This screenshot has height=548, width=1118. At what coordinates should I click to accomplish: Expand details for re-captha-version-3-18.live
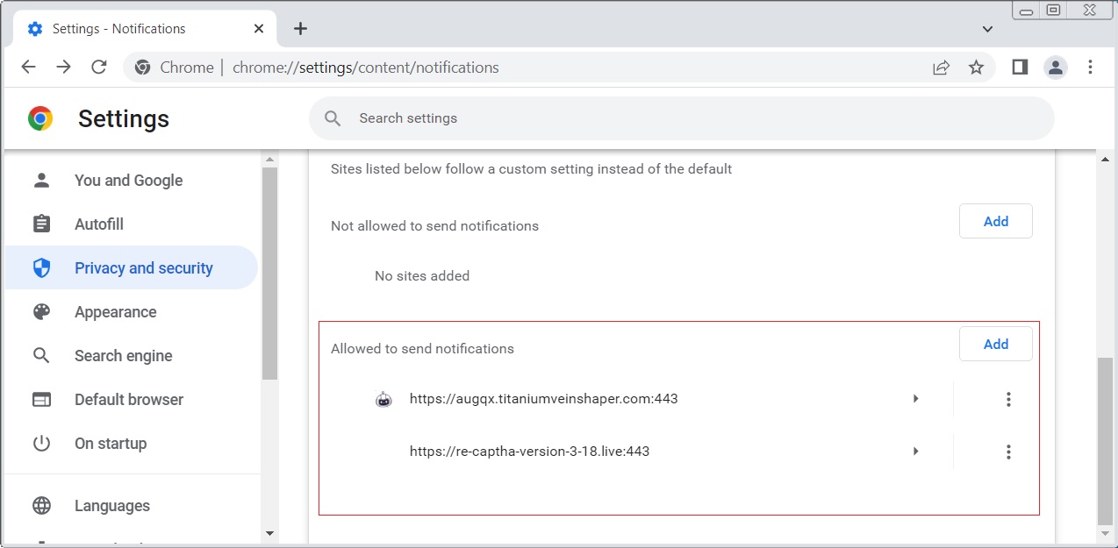coord(915,452)
